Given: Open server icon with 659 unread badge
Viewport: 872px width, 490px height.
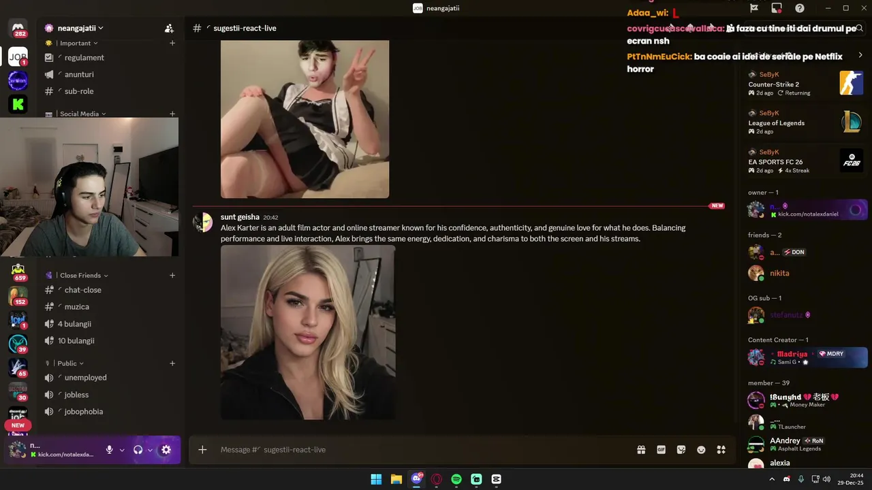Looking at the screenshot, I should (18, 272).
